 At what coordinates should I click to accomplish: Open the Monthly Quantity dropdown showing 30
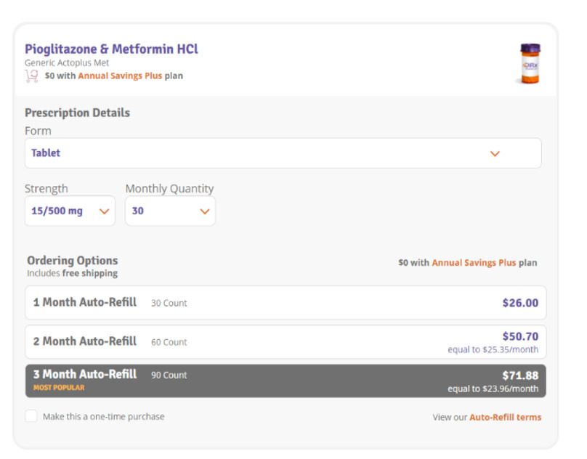pyautogui.click(x=170, y=211)
